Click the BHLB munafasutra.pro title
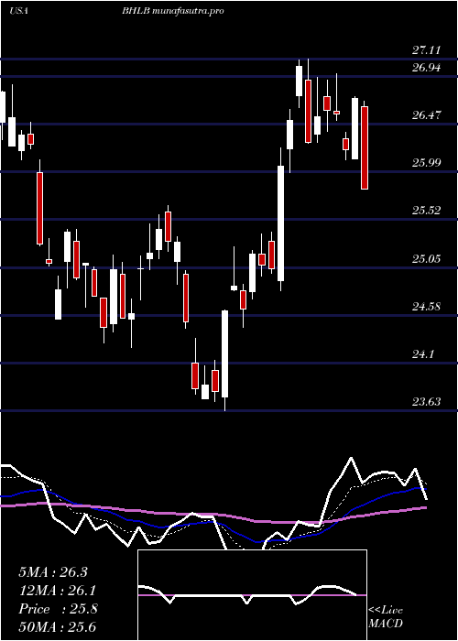458x641 pixels. [x=172, y=11]
